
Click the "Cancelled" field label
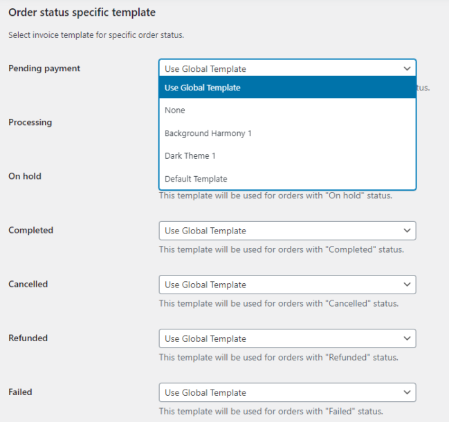[x=28, y=284]
